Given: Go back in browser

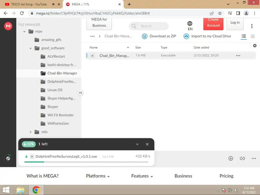Looking at the screenshot, I should (x=6, y=13).
